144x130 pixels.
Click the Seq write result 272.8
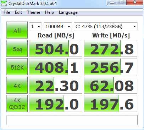[x=111, y=48]
